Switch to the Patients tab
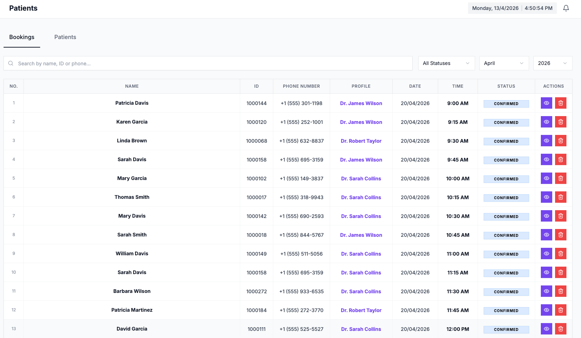581x338 pixels. pos(65,37)
